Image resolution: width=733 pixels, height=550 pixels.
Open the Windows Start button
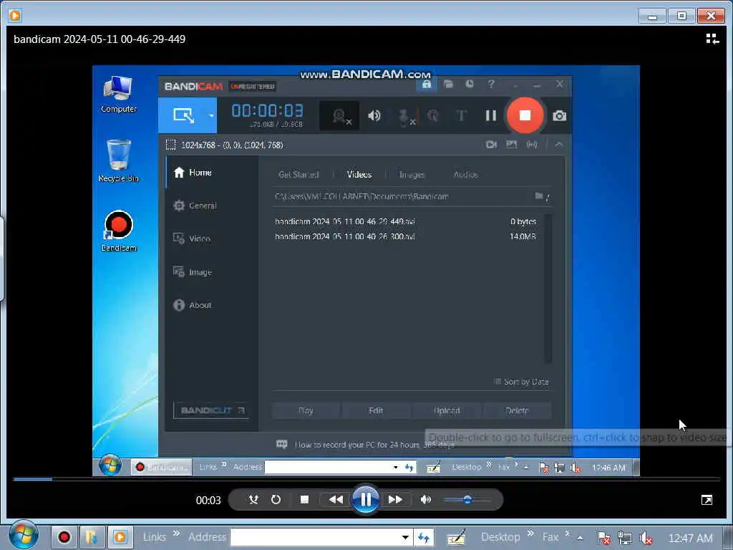pos(23,536)
